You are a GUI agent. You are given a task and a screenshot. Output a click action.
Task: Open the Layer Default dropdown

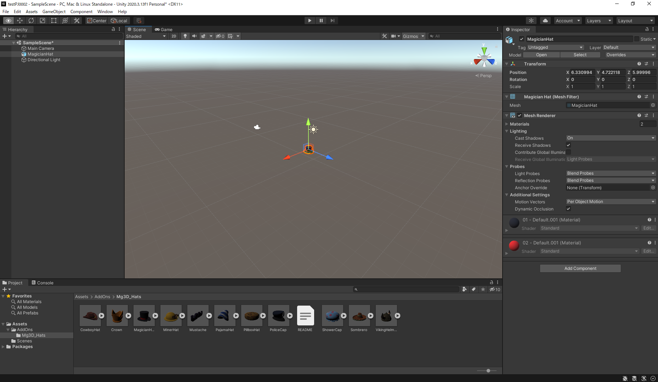coord(629,47)
